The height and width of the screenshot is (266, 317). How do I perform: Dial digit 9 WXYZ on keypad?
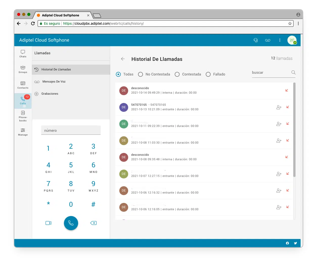coord(93,186)
